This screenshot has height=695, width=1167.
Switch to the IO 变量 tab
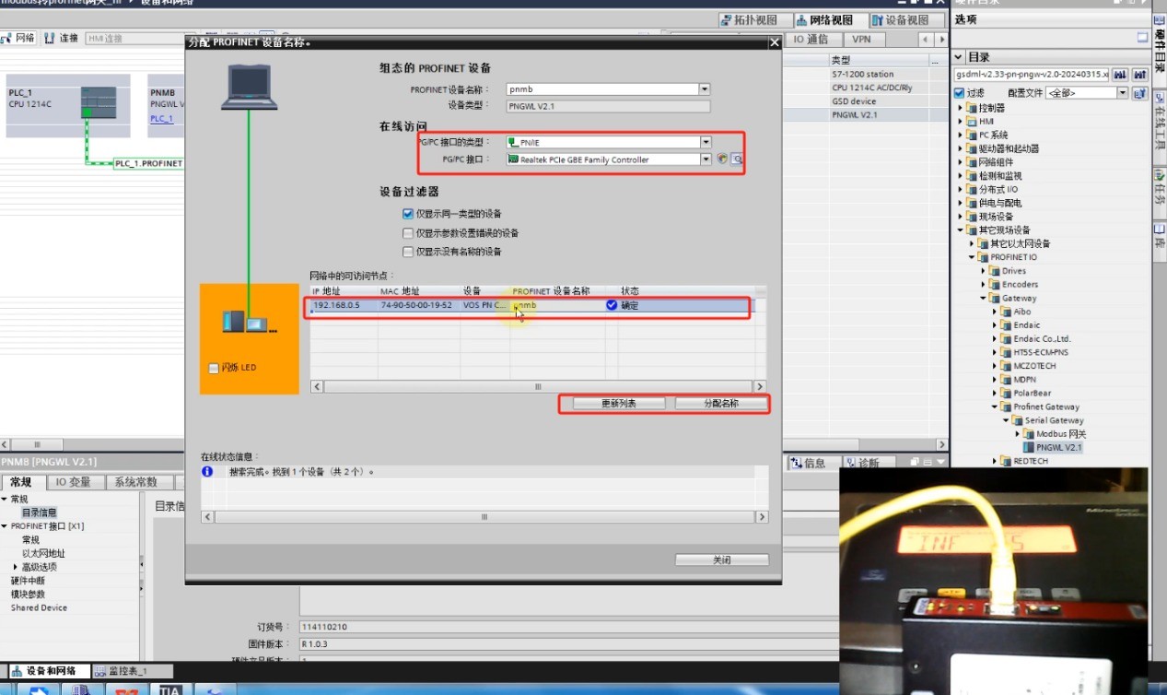click(x=73, y=482)
